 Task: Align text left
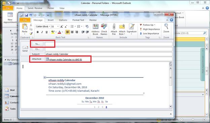point(68,32)
